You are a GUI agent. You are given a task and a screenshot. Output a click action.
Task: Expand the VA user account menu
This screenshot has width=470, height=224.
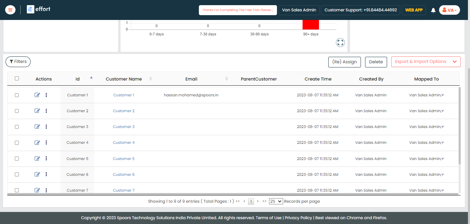point(449,10)
